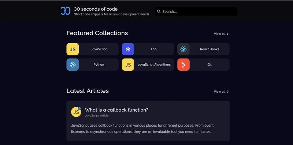
Task: Click the React atom icon
Action: [183, 49]
